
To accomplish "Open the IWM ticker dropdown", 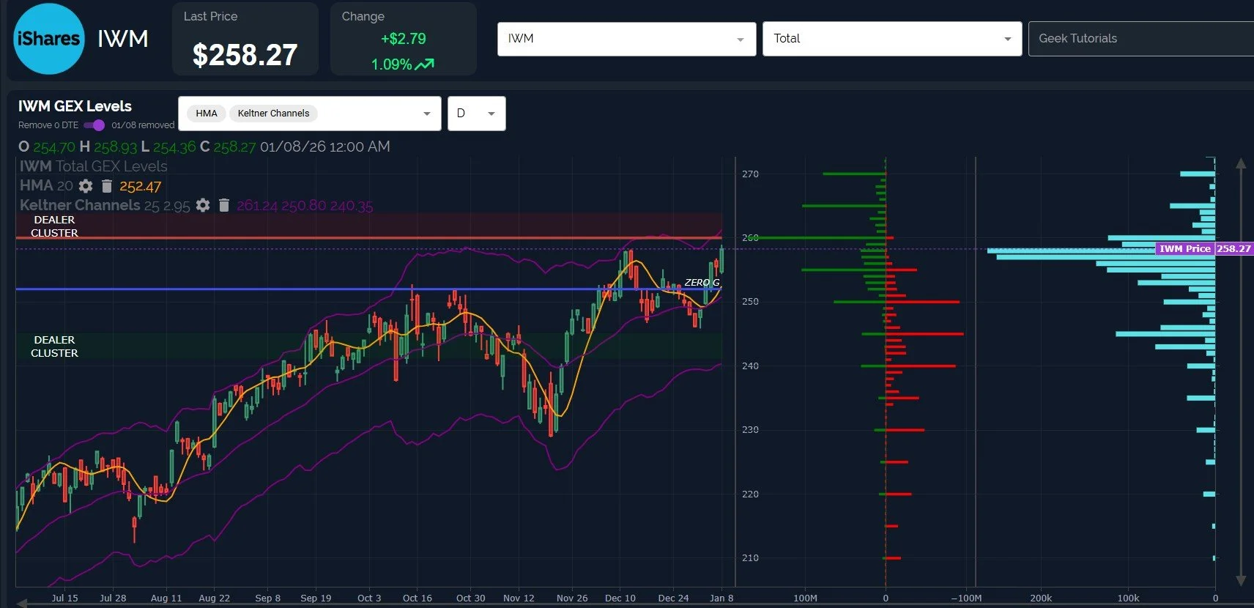I will tap(626, 39).
